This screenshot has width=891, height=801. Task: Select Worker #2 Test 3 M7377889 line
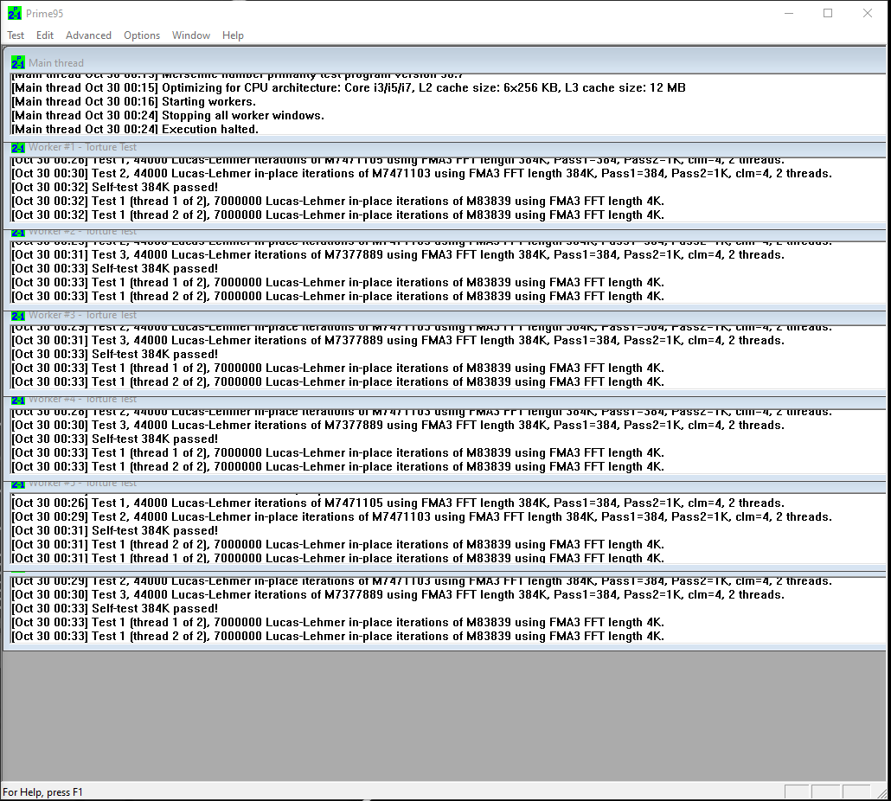(398, 254)
